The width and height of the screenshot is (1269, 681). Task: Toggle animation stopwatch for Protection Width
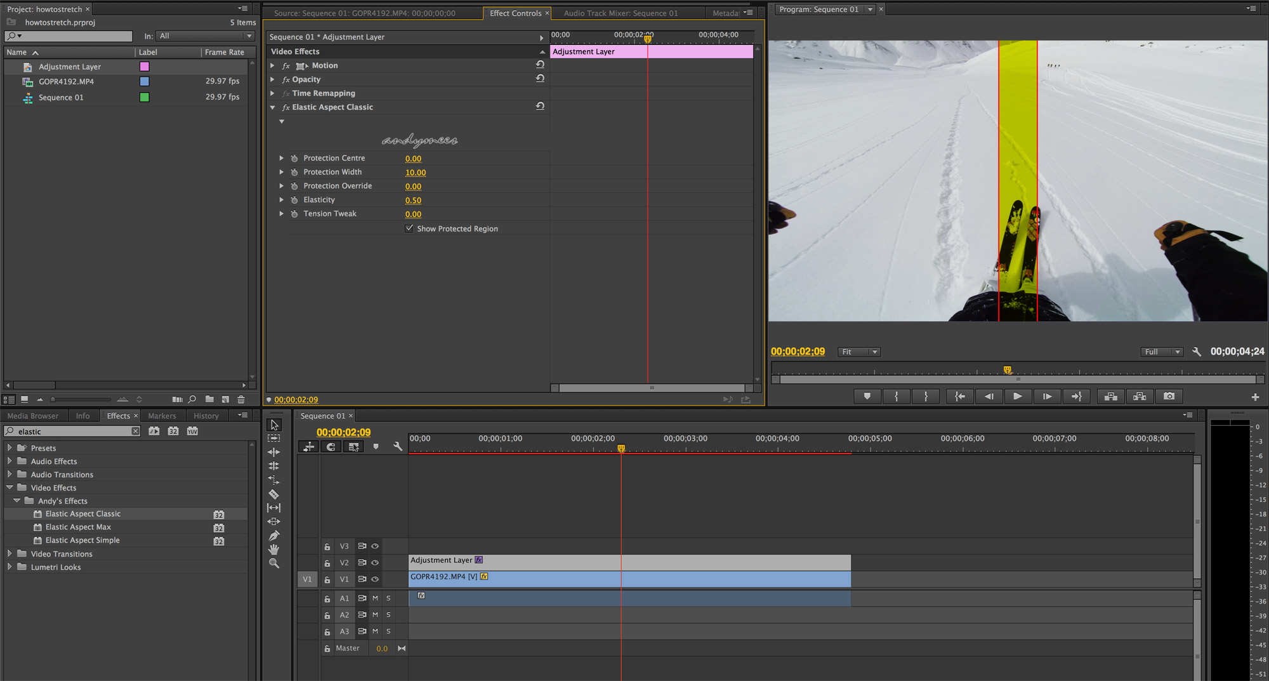pos(294,172)
